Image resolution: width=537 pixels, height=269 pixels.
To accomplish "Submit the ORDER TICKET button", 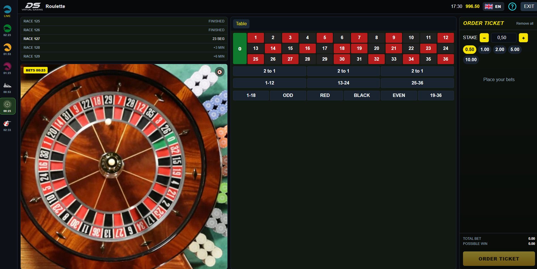I will pyautogui.click(x=499, y=259).
